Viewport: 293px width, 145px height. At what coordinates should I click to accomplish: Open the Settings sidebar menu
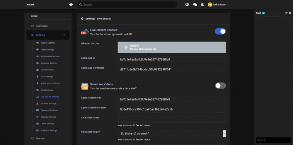point(48,35)
